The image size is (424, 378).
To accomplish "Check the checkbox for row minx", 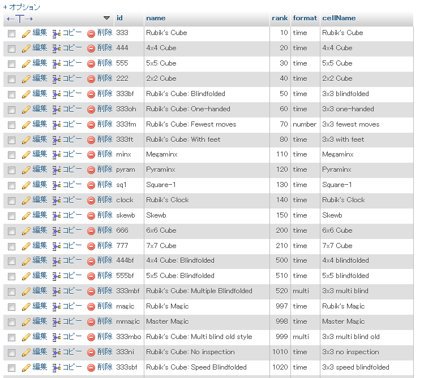I will point(11,155).
